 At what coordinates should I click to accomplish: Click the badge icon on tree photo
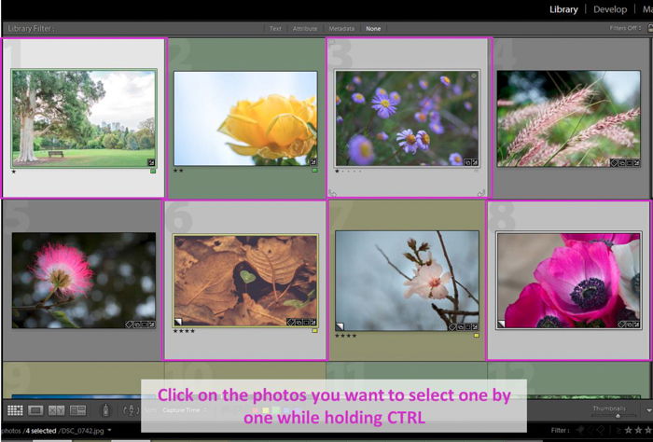point(151,162)
